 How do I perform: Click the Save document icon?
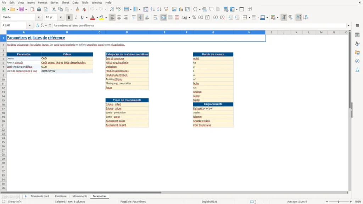click(x=22, y=9)
